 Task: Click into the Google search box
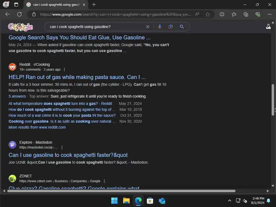97,27
